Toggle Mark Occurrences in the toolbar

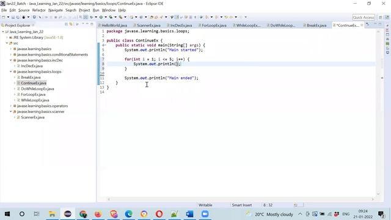click(x=177, y=17)
